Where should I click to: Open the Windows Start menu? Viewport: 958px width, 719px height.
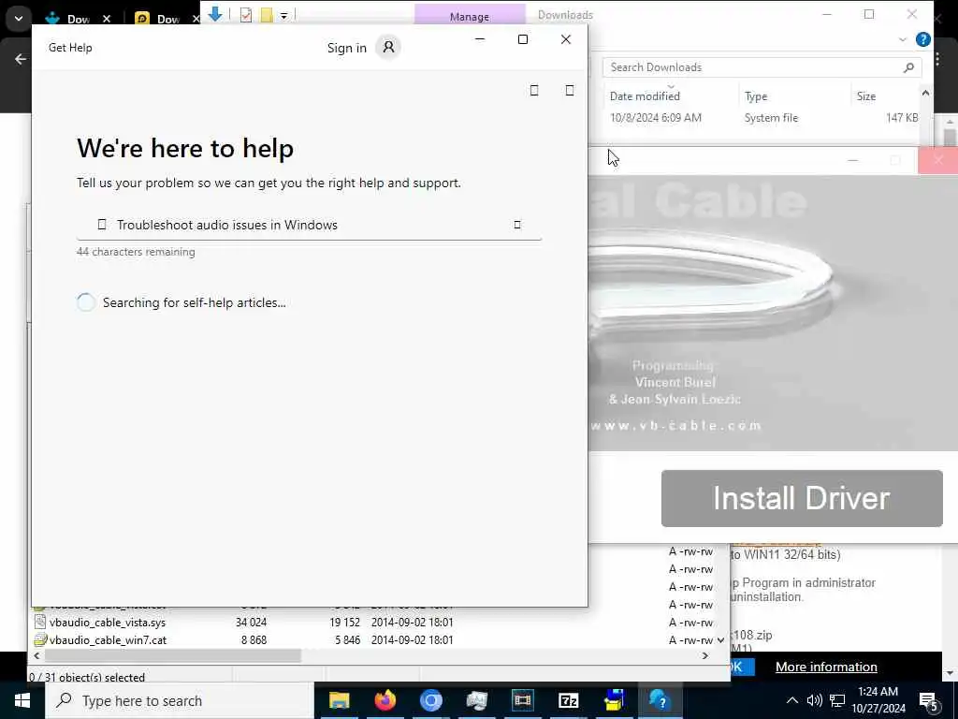[x=22, y=700]
